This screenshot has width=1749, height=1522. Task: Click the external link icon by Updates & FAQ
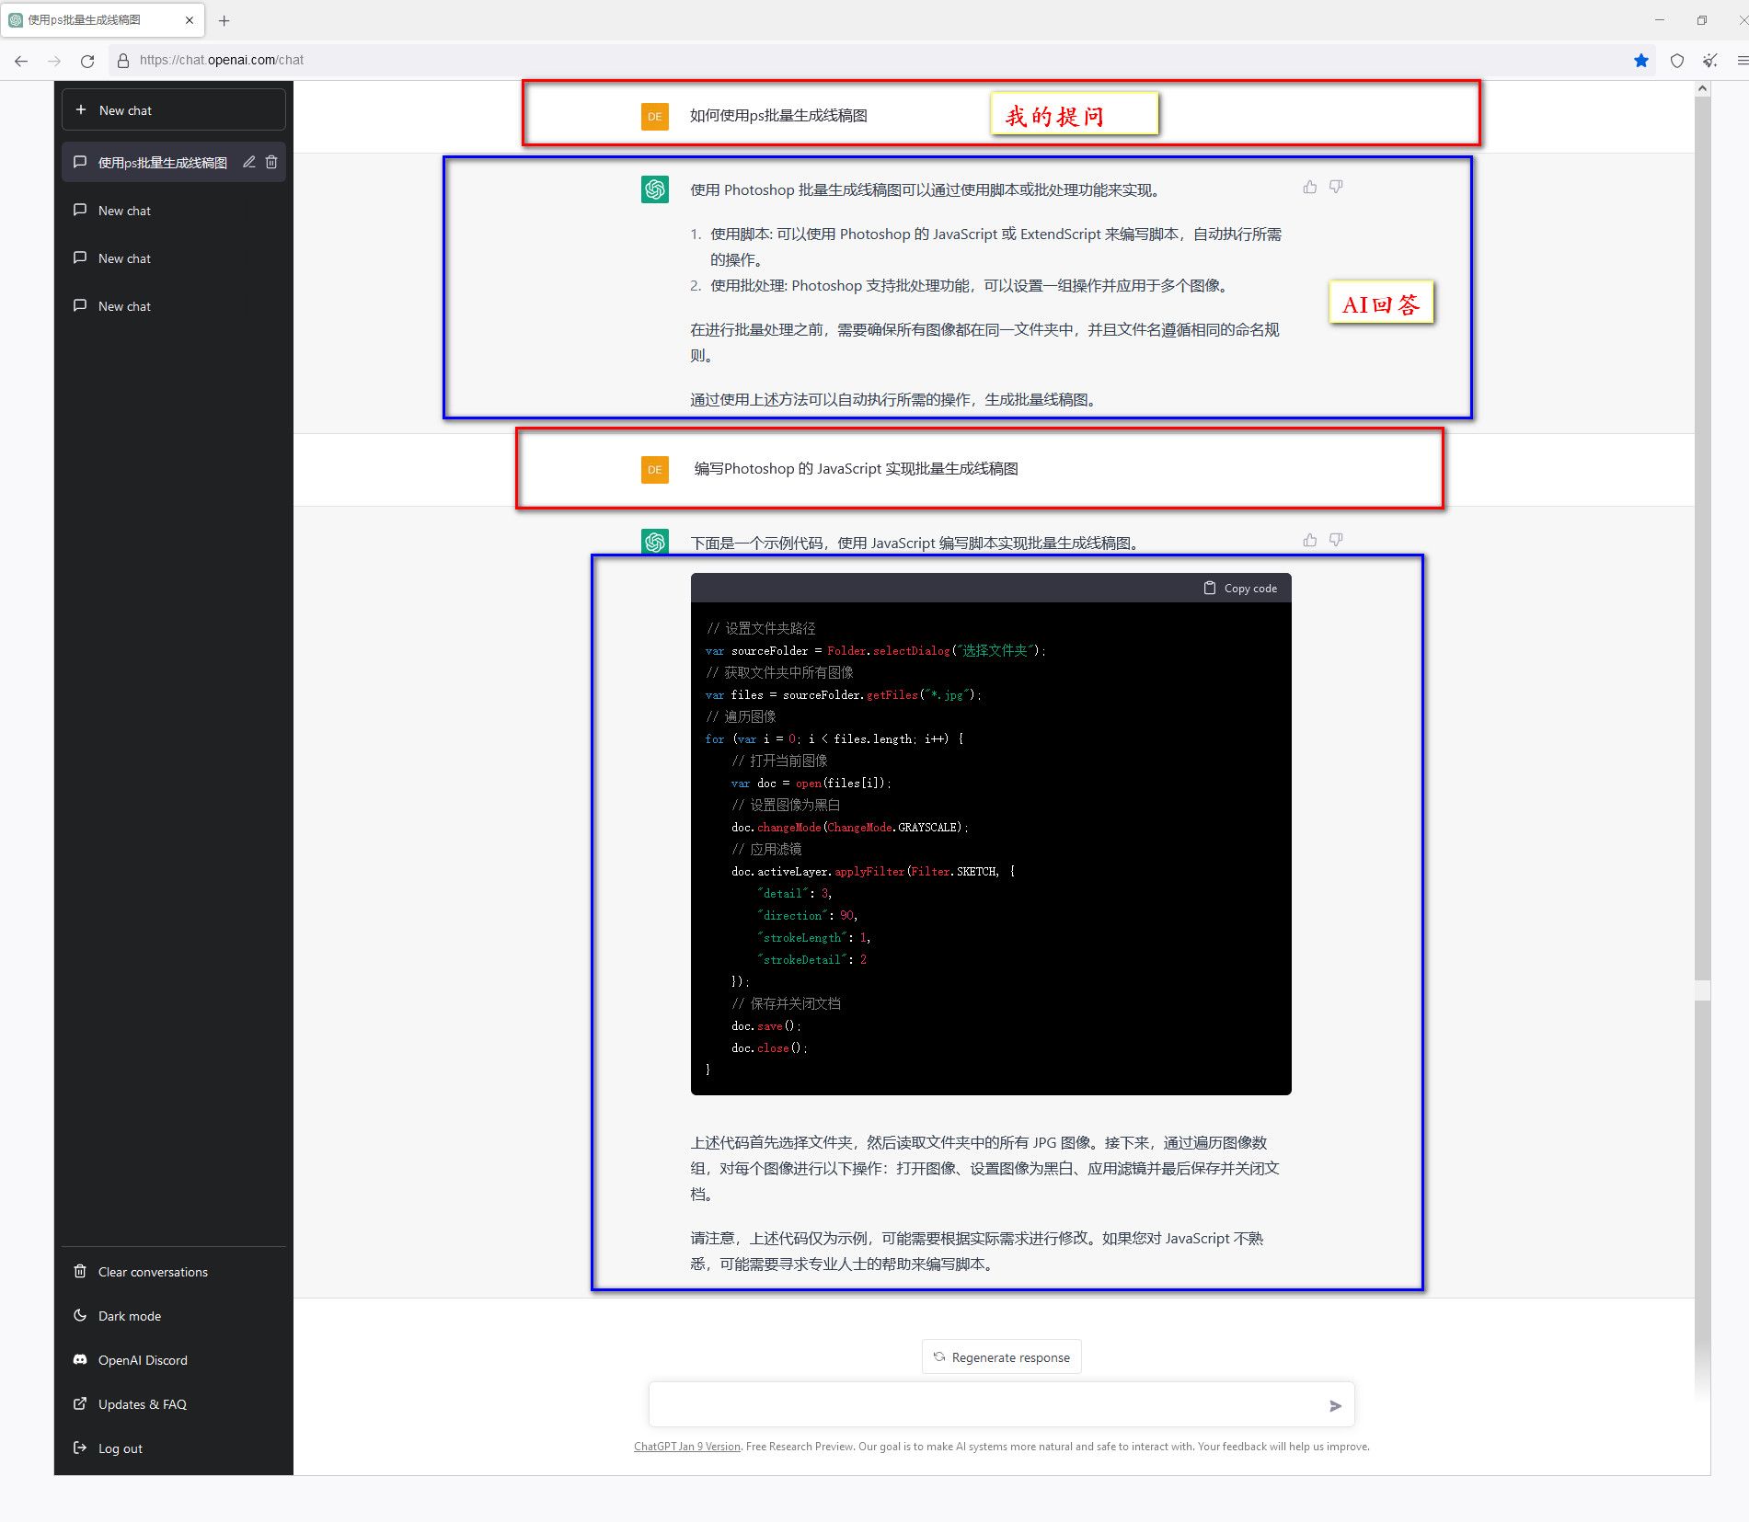pos(80,1404)
